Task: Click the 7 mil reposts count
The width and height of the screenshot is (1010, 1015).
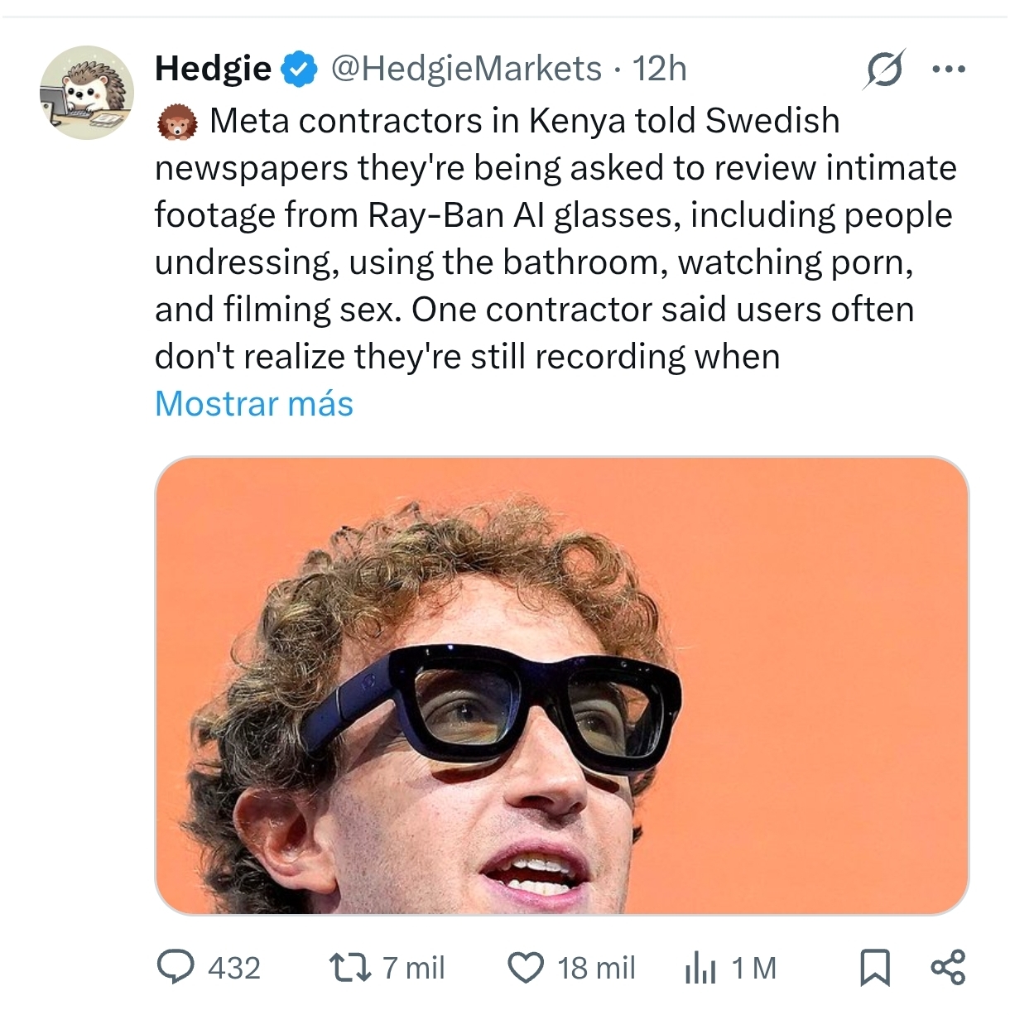Action: 413,968
